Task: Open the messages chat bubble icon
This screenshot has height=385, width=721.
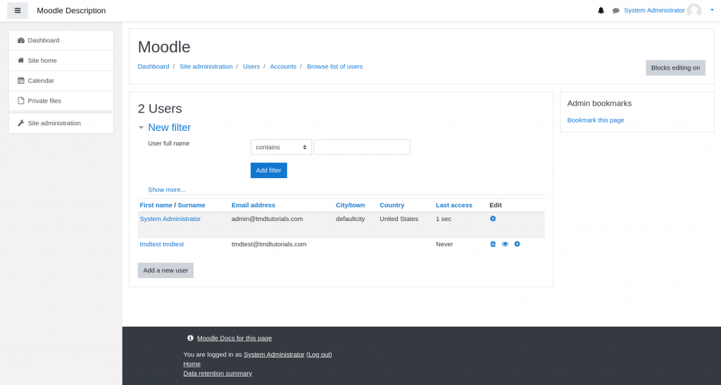Action: coord(616,11)
